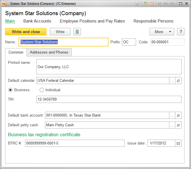This screenshot has width=191, height=169.
Task: Click the M memory button in title bar
Action: point(159,4)
